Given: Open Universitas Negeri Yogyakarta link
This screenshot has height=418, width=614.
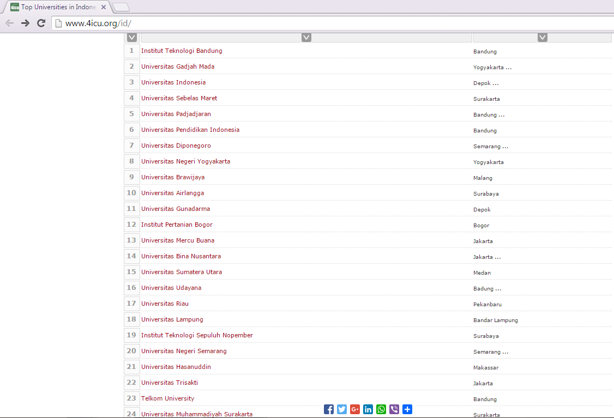Looking at the screenshot, I should click(186, 161).
